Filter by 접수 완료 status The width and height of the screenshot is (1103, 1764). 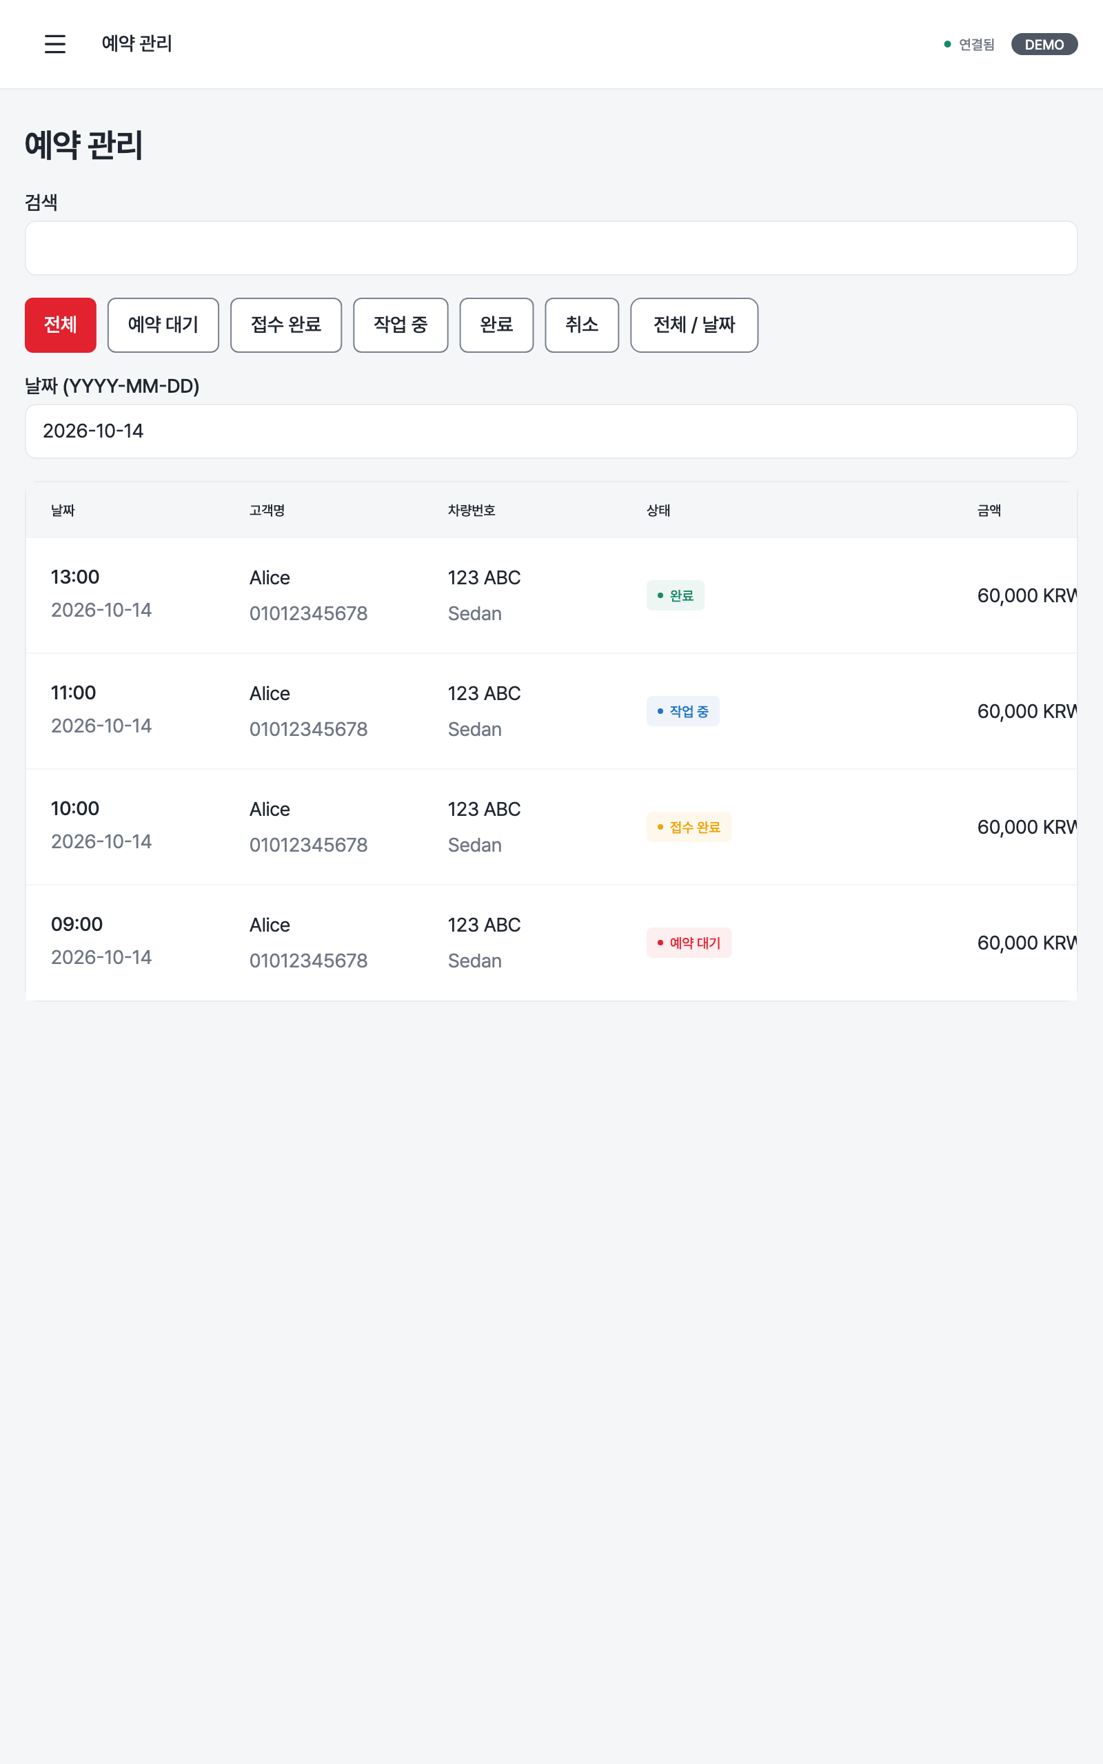286,325
